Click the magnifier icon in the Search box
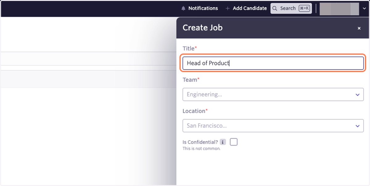The image size is (370, 186). (x=275, y=8)
